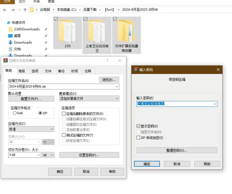
Task: Uncheck the 显示密码 checkbox
Action: point(138,126)
